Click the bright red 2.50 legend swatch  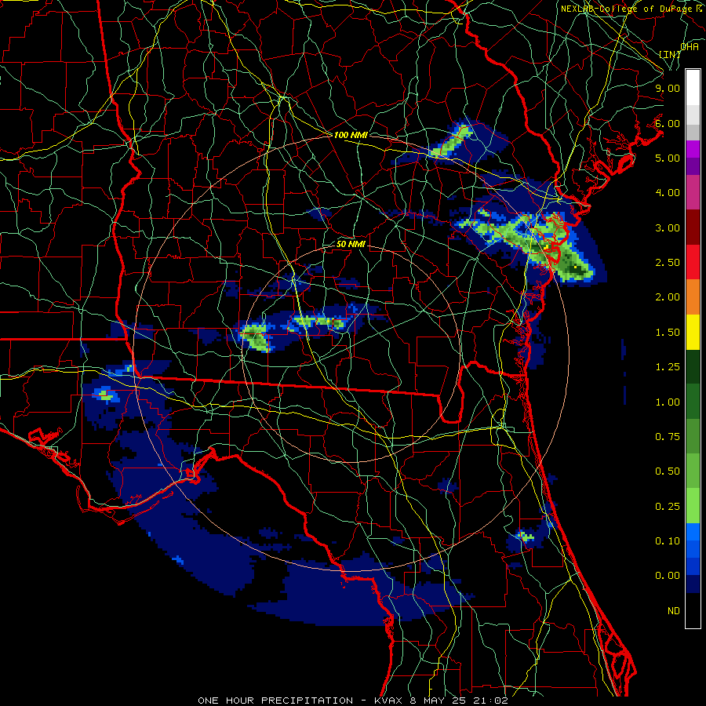693,262
